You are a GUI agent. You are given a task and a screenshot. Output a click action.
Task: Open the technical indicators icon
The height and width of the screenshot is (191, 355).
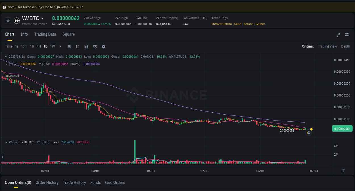click(x=78, y=46)
